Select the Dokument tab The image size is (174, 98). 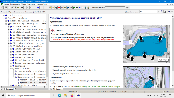click(58, 89)
